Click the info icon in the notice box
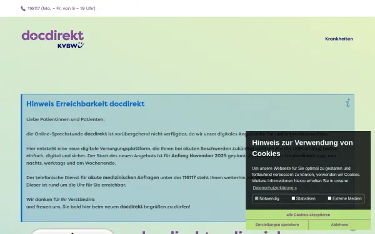 347,103
